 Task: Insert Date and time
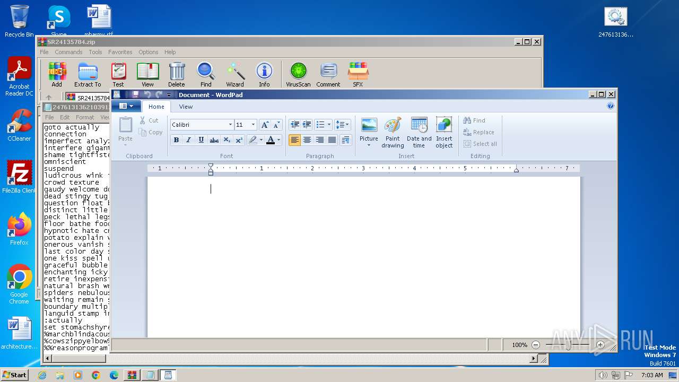point(419,133)
